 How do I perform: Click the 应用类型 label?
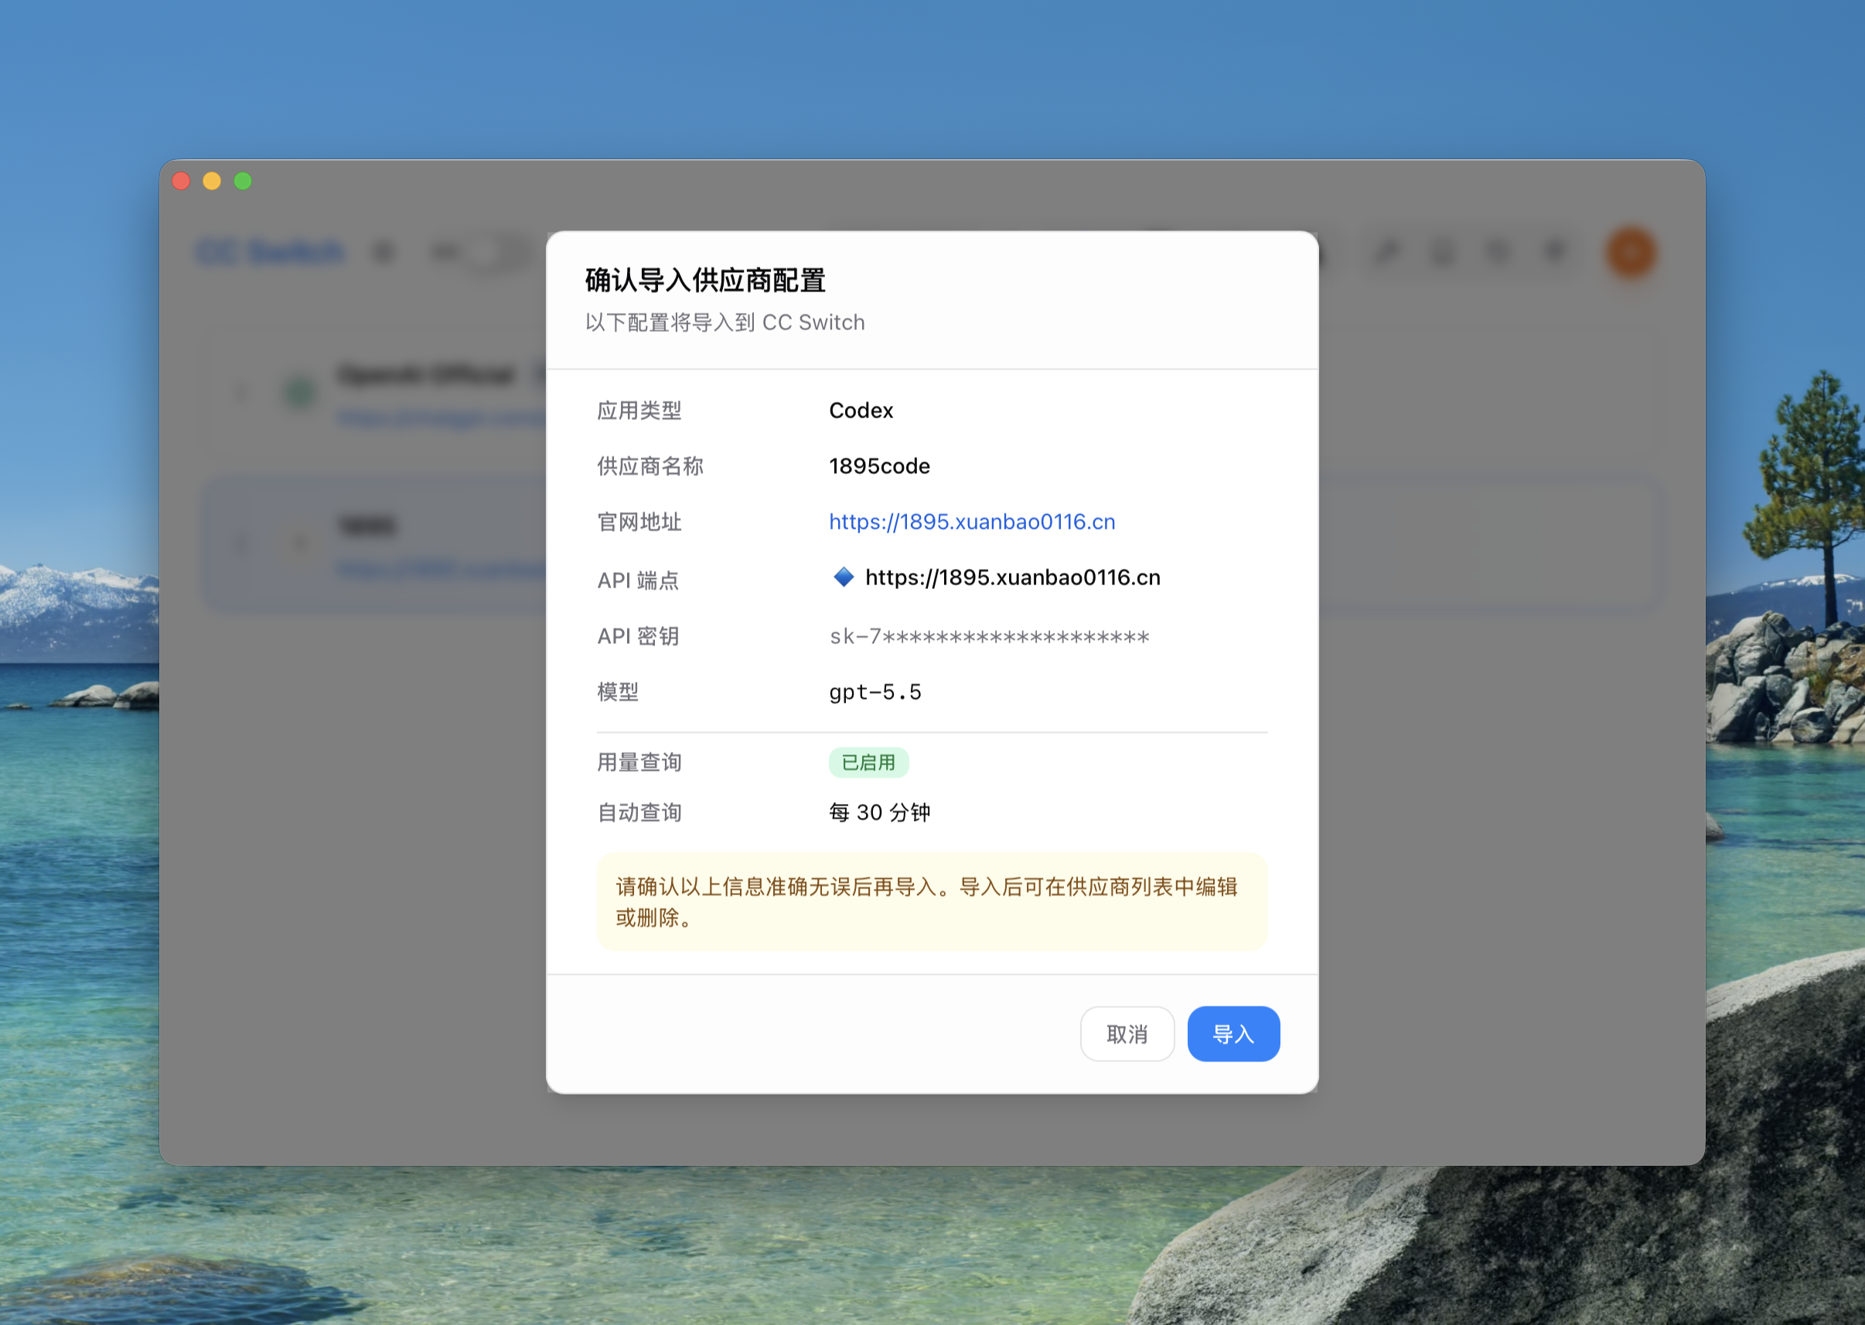(639, 410)
